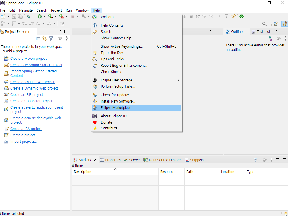
Task: Open dropdown next to New wizard icon
Action: point(8,16)
